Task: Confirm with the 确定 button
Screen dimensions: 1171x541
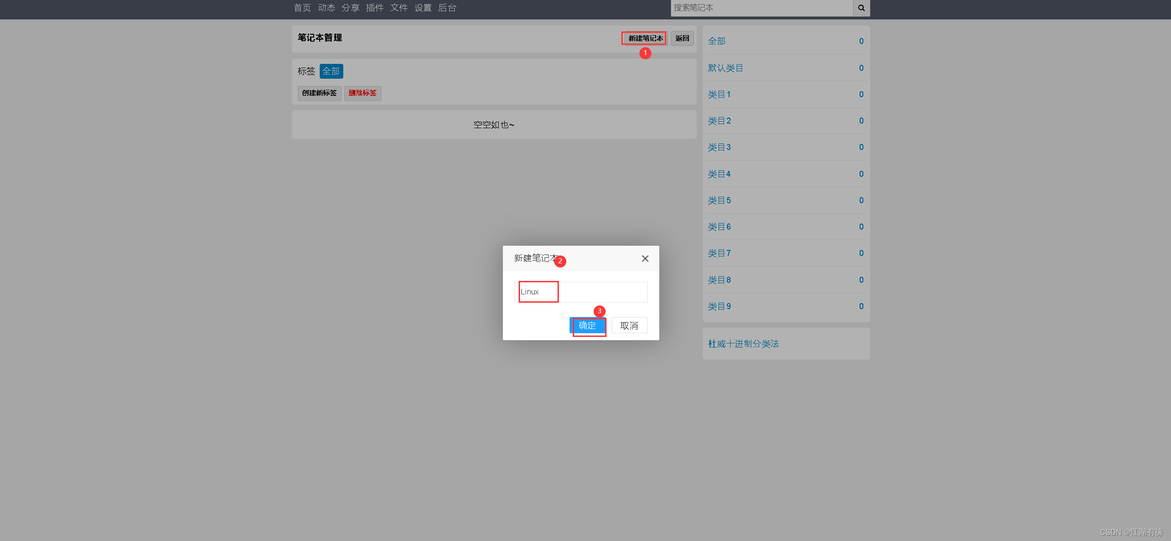Action: coord(588,326)
